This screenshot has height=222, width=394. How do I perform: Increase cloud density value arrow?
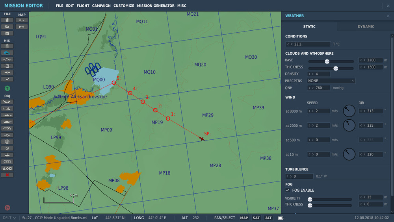(313, 74)
